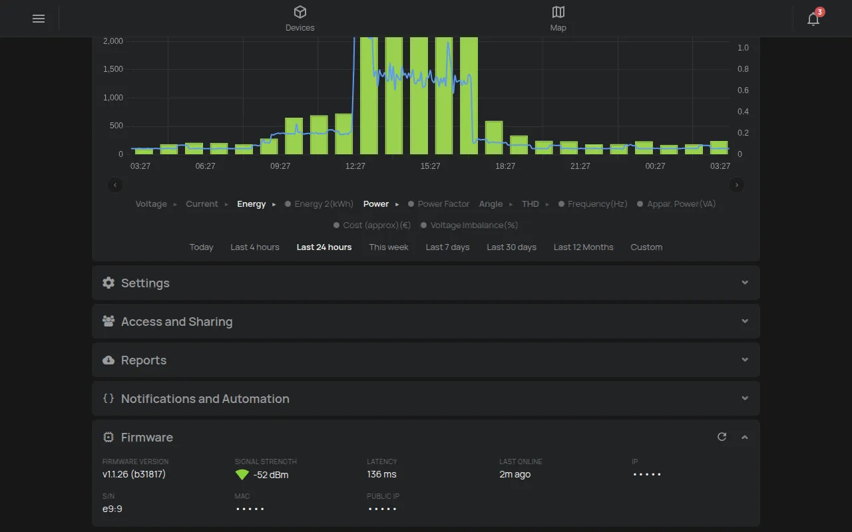Click the chart's left arrow
The height and width of the screenshot is (532, 852).
point(115,185)
